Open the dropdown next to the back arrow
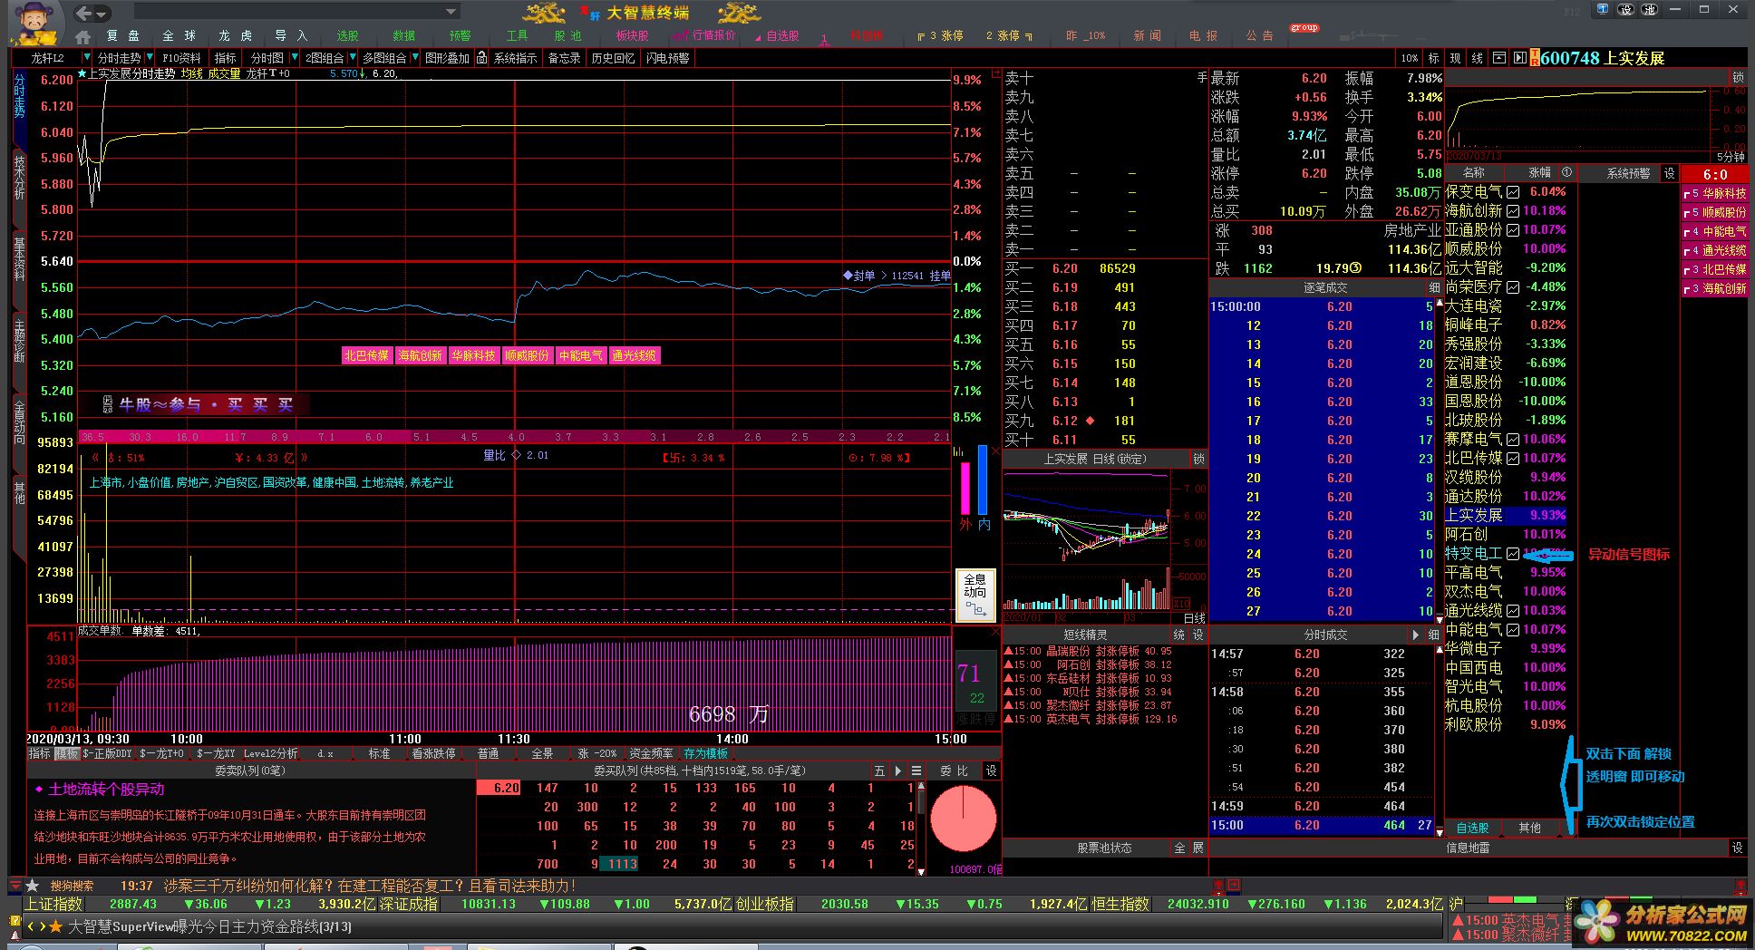The width and height of the screenshot is (1755, 950). [x=102, y=14]
